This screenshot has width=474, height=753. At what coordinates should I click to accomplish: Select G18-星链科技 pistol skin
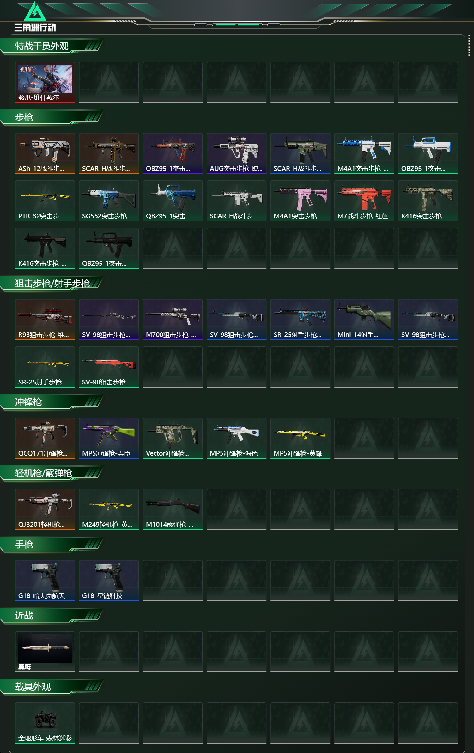tap(109, 581)
